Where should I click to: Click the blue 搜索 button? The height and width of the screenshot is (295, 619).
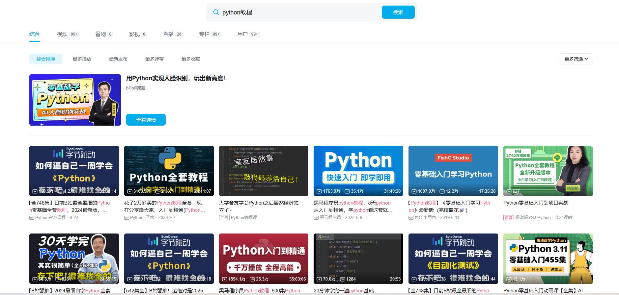pyautogui.click(x=398, y=12)
